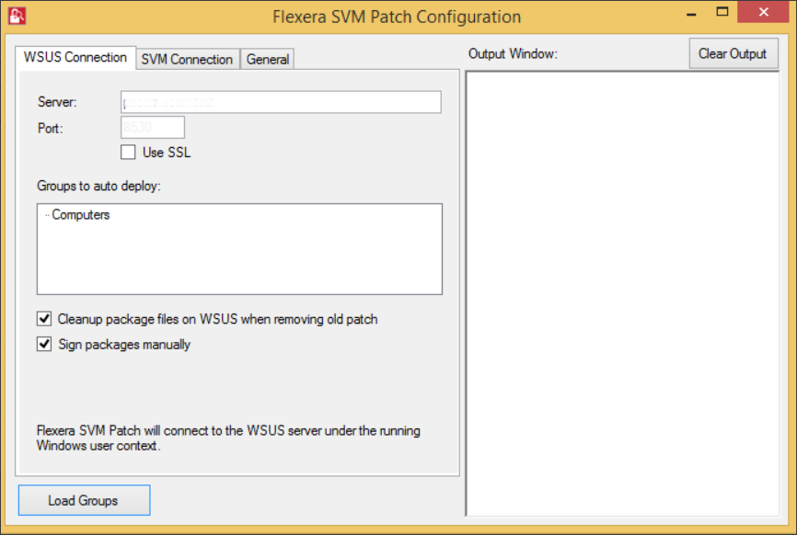The height and width of the screenshot is (535, 797).
Task: Click the Server input field
Action: 281,102
